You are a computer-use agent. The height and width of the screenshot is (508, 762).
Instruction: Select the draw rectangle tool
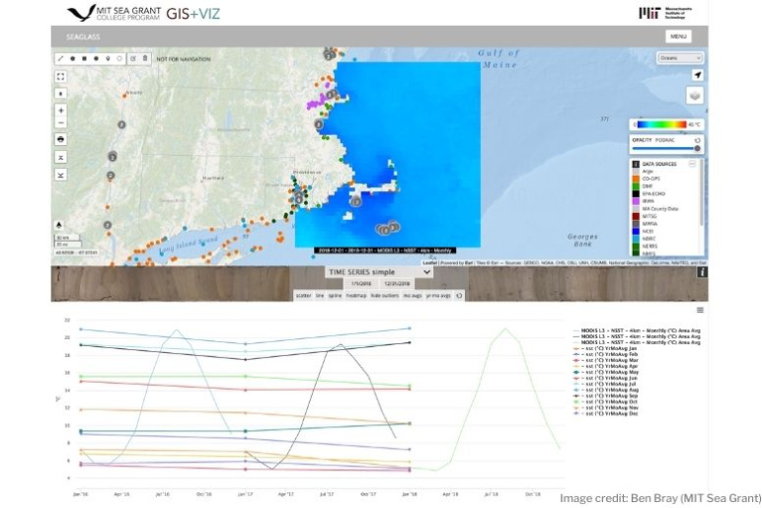(84, 59)
